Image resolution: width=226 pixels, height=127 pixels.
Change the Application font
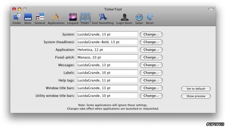pos(151,50)
